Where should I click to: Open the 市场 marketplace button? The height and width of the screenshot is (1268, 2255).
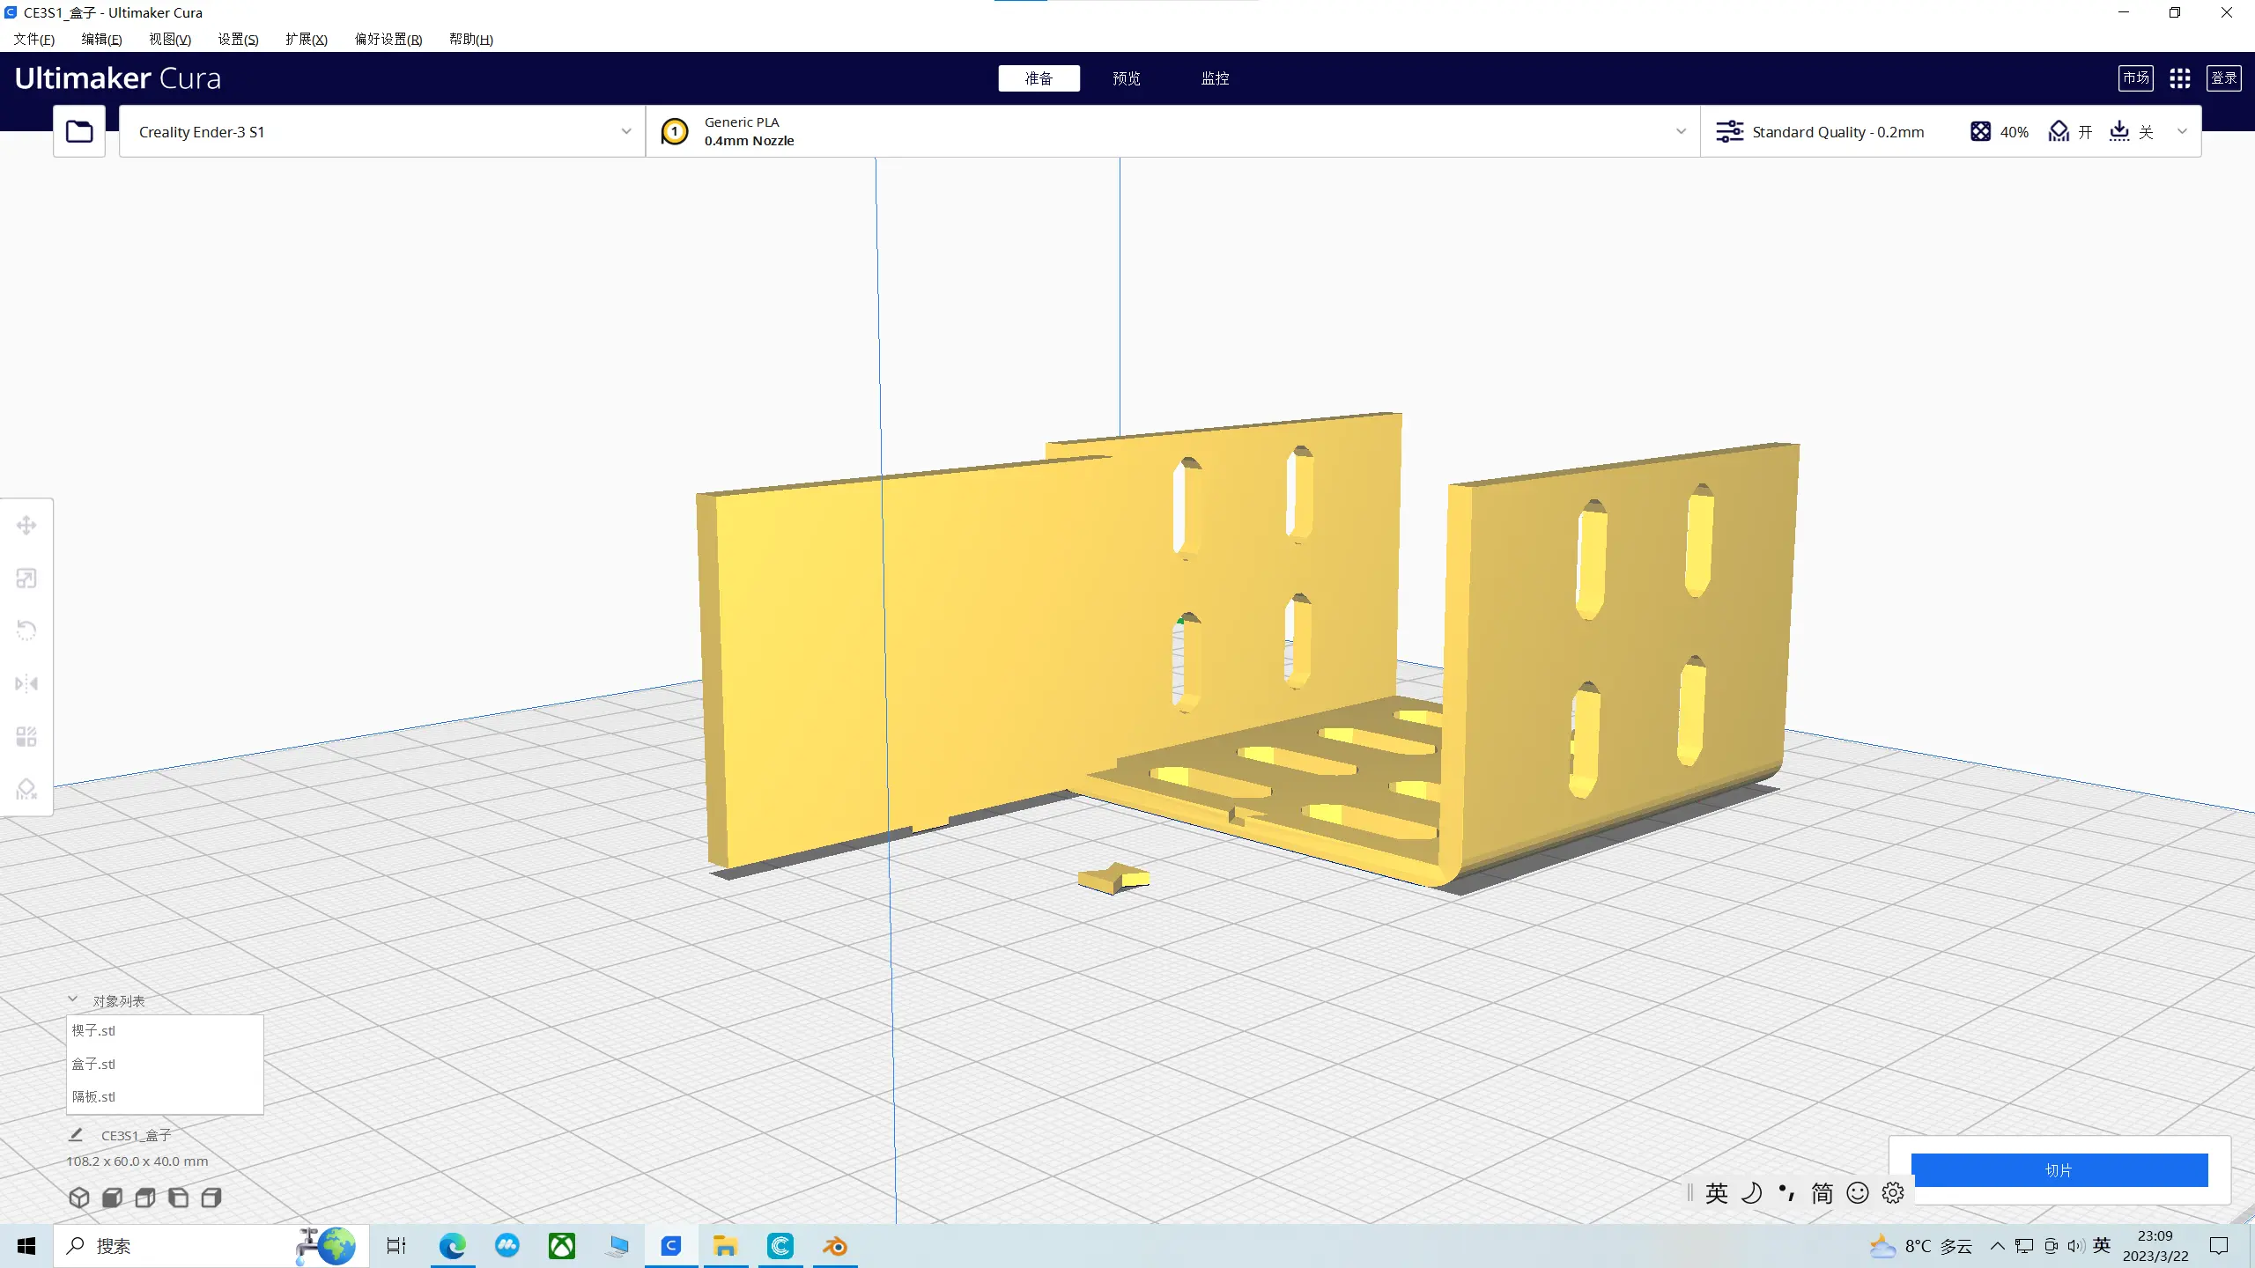click(2135, 78)
